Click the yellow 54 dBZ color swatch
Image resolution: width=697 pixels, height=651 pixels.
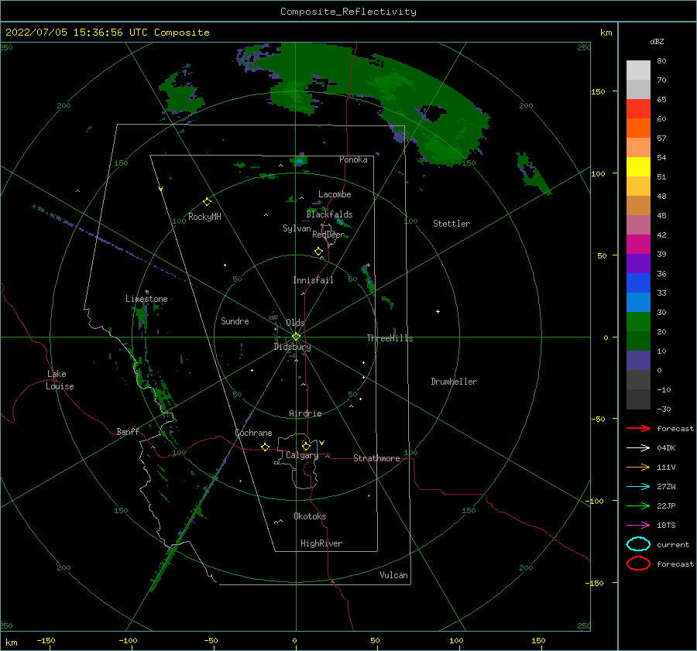coord(638,166)
